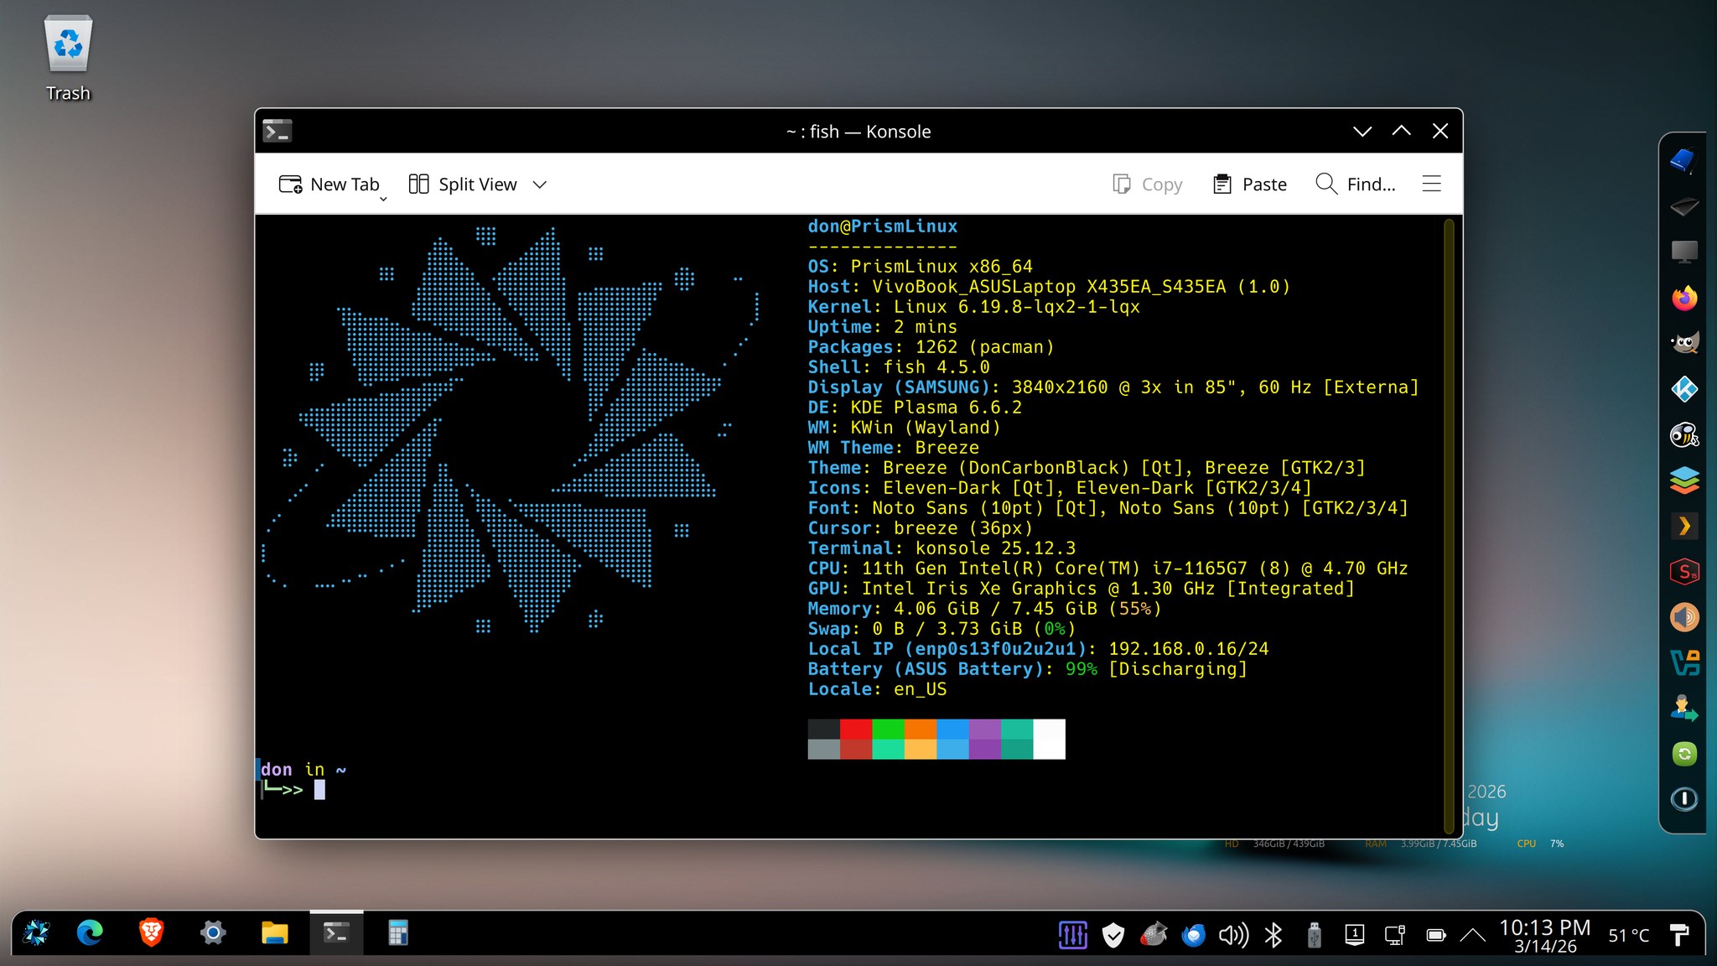Click the don@PrismLinux header text
This screenshot has height=966, width=1717.
[882, 226]
